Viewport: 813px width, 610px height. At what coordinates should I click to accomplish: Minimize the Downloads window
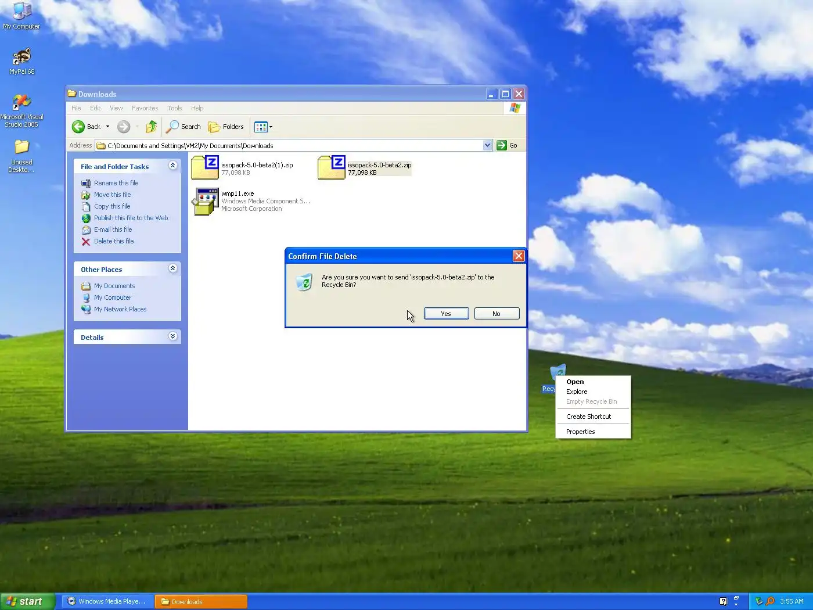(x=491, y=94)
